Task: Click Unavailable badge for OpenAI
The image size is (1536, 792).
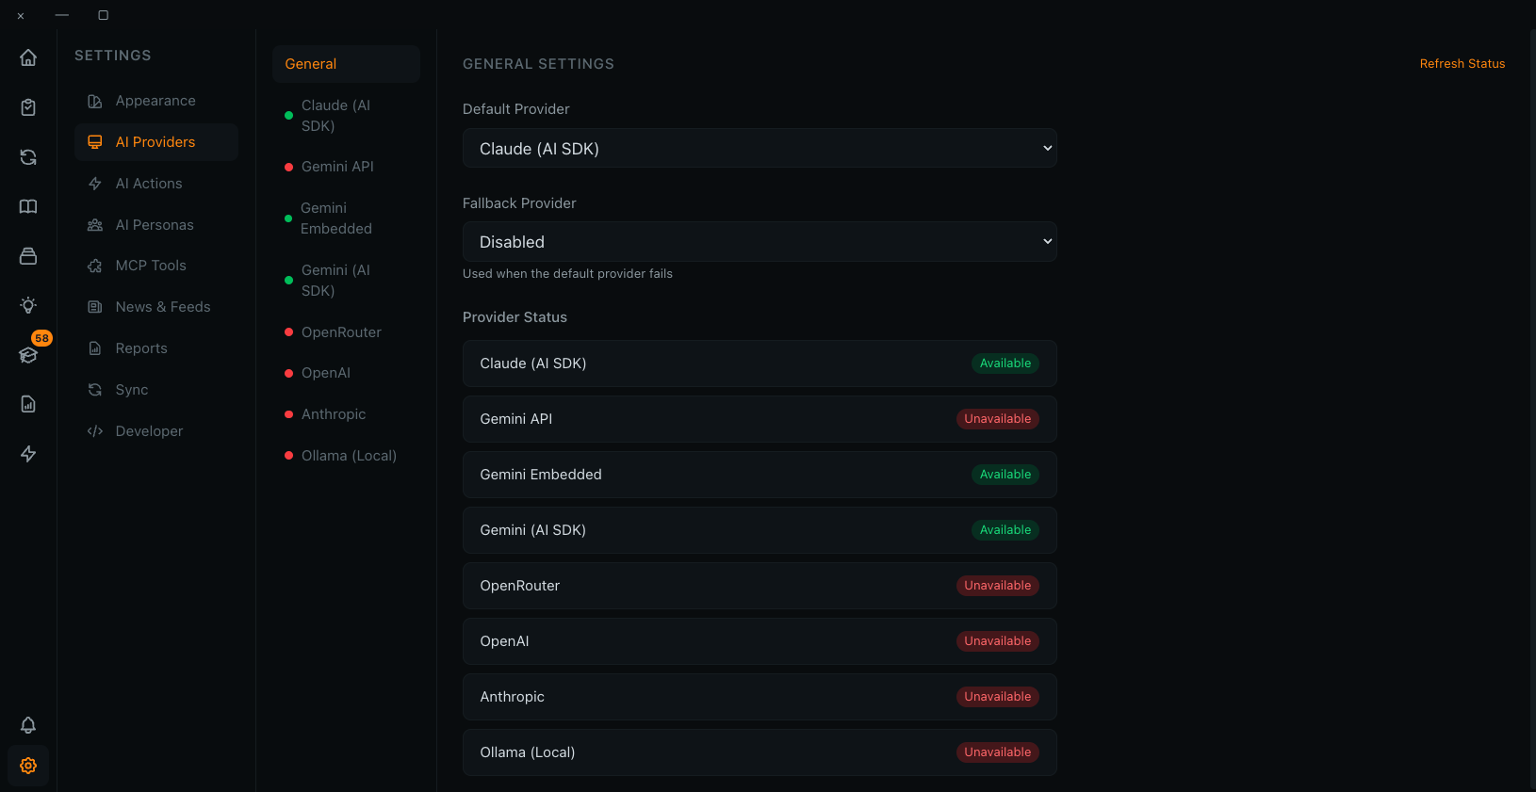Action: (998, 641)
